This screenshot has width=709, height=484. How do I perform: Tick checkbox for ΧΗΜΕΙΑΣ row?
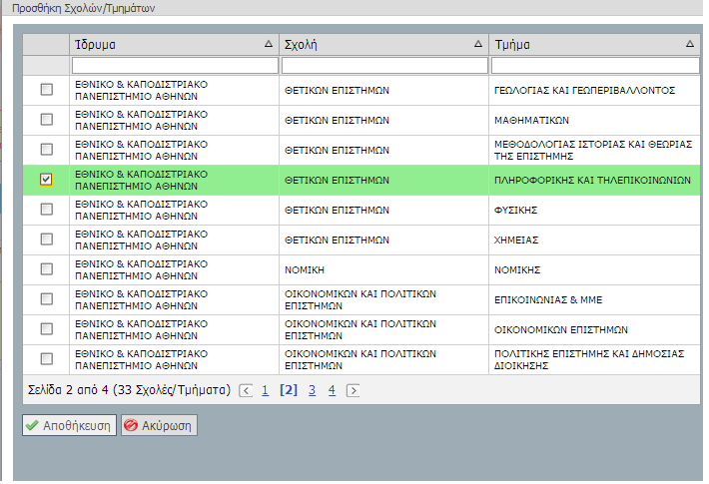[x=47, y=240]
